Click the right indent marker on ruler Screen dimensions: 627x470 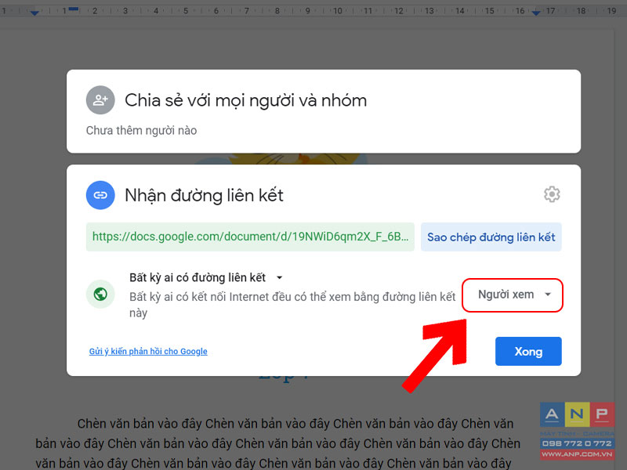[536, 13]
